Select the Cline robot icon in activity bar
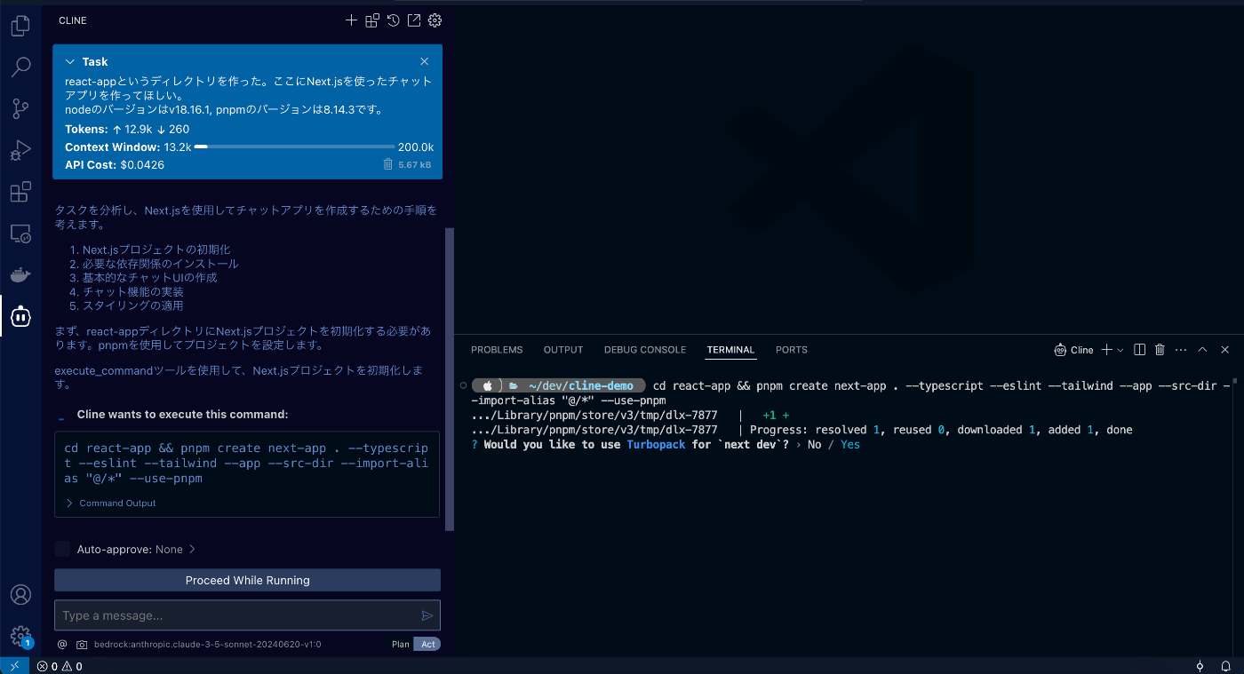The width and height of the screenshot is (1244, 674). tap(20, 316)
